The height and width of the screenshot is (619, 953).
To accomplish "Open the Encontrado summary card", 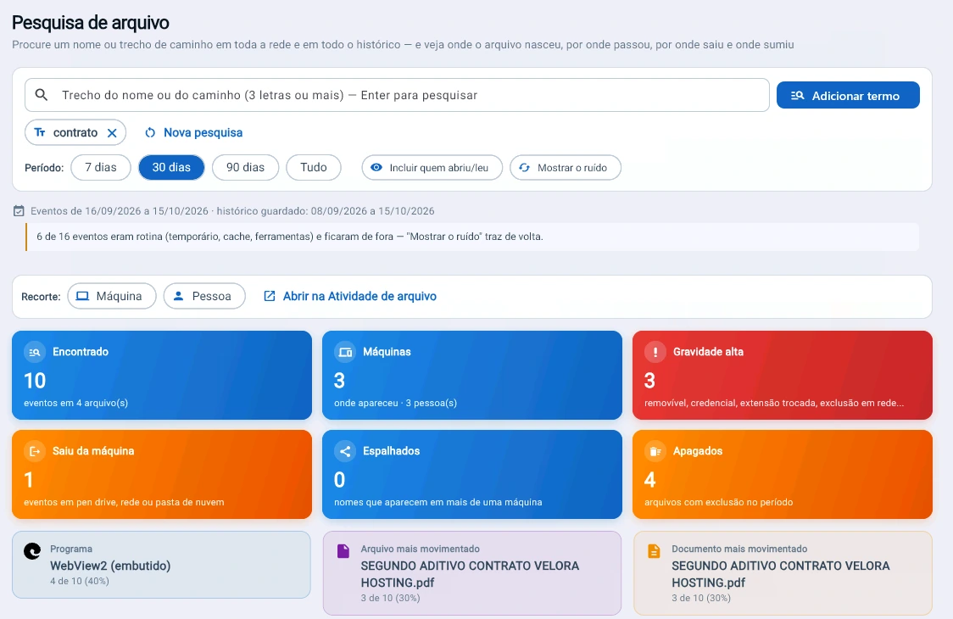I will [x=162, y=375].
